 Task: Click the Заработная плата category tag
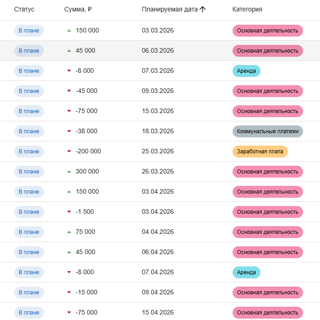[260, 152]
